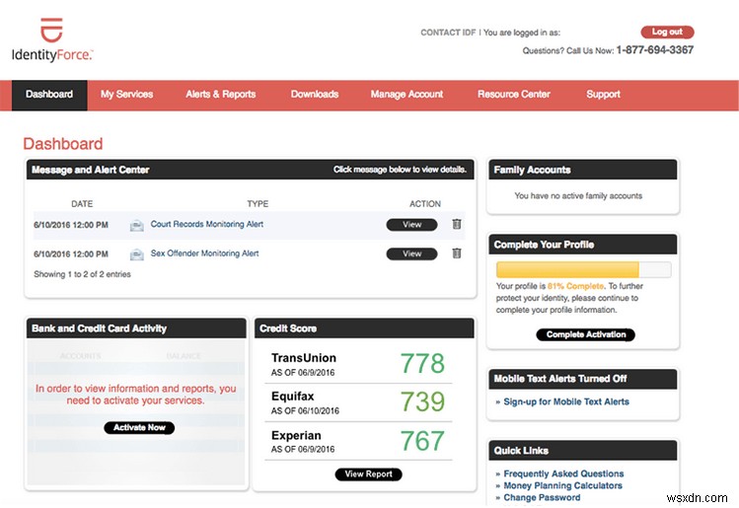
Task: Click envelope icon beside Sex Offender Monitoring Alert
Action: 137,254
